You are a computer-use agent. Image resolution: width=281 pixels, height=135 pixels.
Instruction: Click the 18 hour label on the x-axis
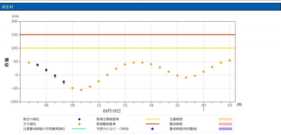(151, 105)
